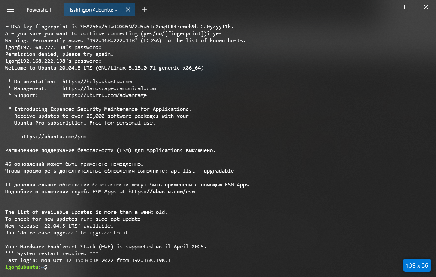Click the blue 139 x 36 size indicator
Screen dimensions: 436x277
click(x=416, y=265)
